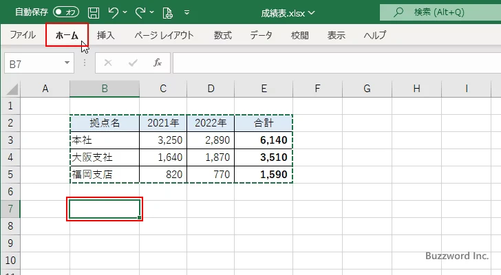Click inside the formula bar input
The width and height of the screenshot is (501, 275).
pyautogui.click(x=337, y=63)
